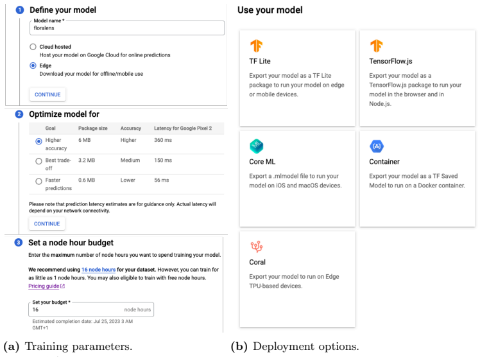This screenshot has width=480, height=357.
Task: Click 'Host your model on Google Cloud' description
Action: pyautogui.click(x=105, y=55)
